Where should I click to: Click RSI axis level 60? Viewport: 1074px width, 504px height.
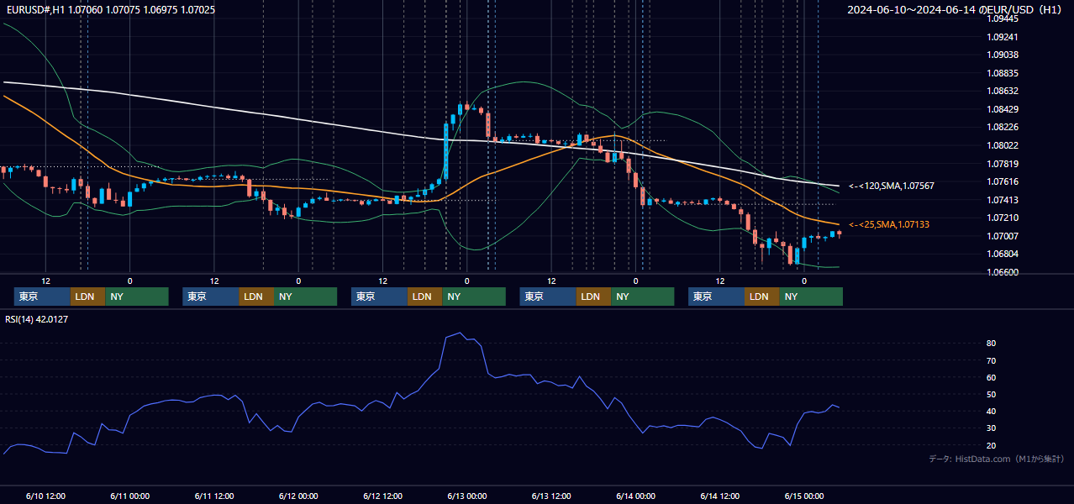coord(992,377)
